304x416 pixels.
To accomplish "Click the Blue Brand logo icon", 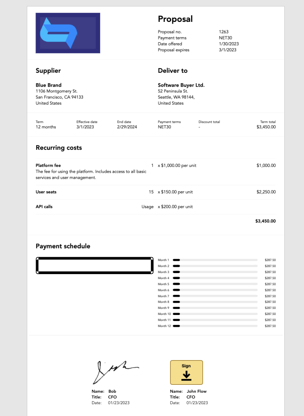I will (68, 33).
